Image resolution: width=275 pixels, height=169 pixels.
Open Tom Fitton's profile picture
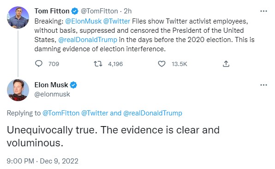point(18,18)
